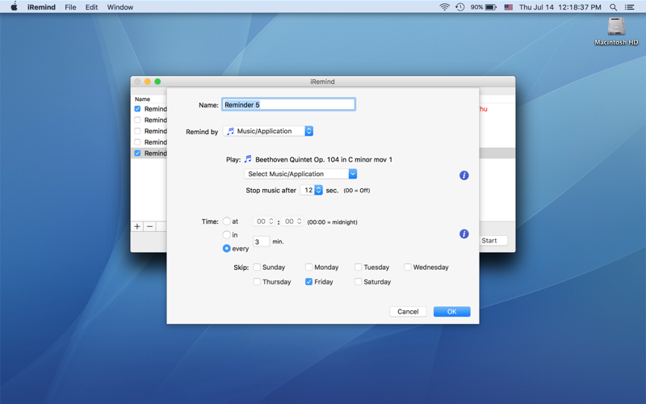Screen dimensions: 646x404
Task: Click the info icon beside Select Music/Application
Action: 464,175
